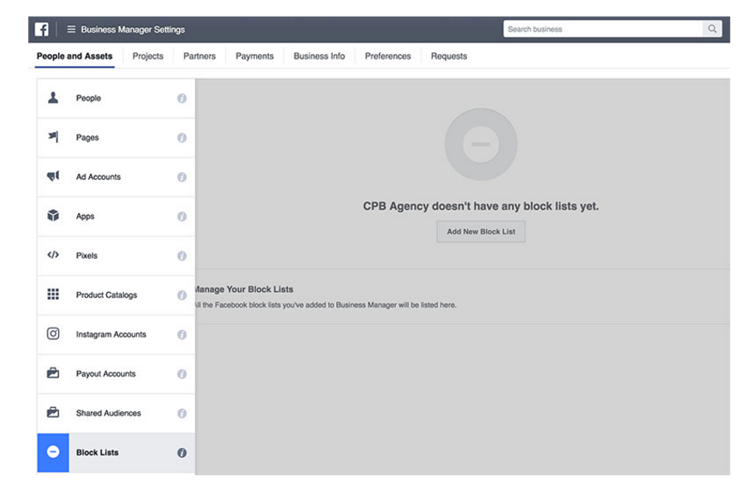Show info for Pages row
Image resolution: width=755 pixels, height=496 pixels.
(182, 138)
